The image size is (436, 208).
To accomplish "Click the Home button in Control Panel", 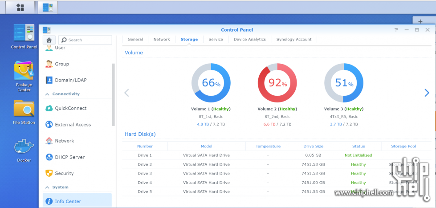I will [x=49, y=40].
